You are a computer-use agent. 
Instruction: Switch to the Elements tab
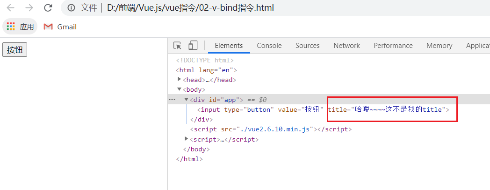pyautogui.click(x=229, y=46)
